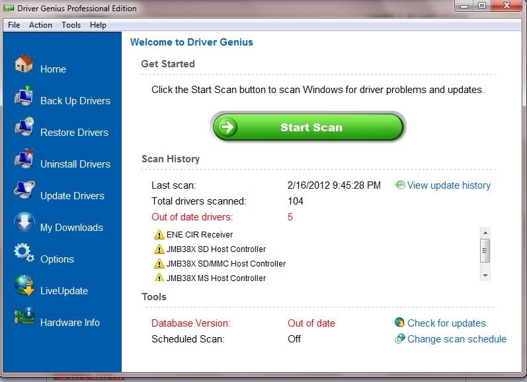Click warning icon next to JMB38X SD Host Controller

[x=159, y=249]
